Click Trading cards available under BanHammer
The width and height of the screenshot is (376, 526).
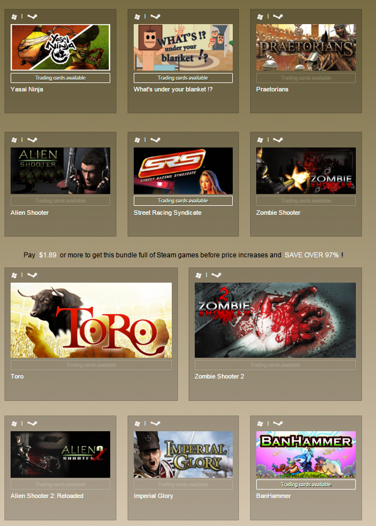point(306,485)
